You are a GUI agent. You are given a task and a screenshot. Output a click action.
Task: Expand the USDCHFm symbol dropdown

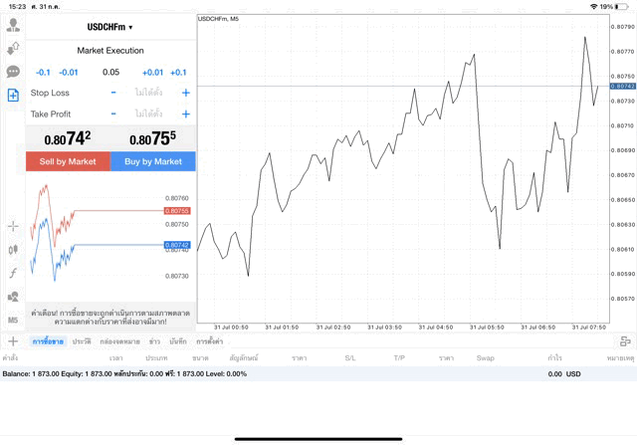[x=110, y=27]
